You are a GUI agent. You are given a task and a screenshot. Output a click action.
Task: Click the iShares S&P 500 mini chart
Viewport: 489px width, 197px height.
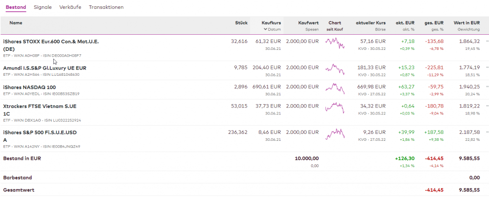point(335,133)
